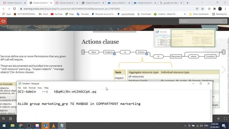Click the browser address bar URL
The height and width of the screenshot is (129, 229).
tap(72, 9)
